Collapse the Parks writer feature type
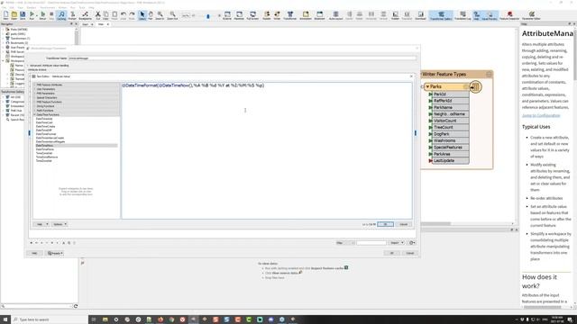The width and height of the screenshot is (577, 324). (x=427, y=86)
